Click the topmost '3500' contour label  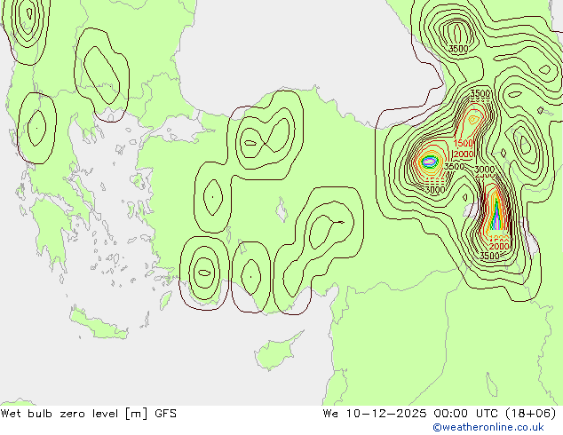458,49
